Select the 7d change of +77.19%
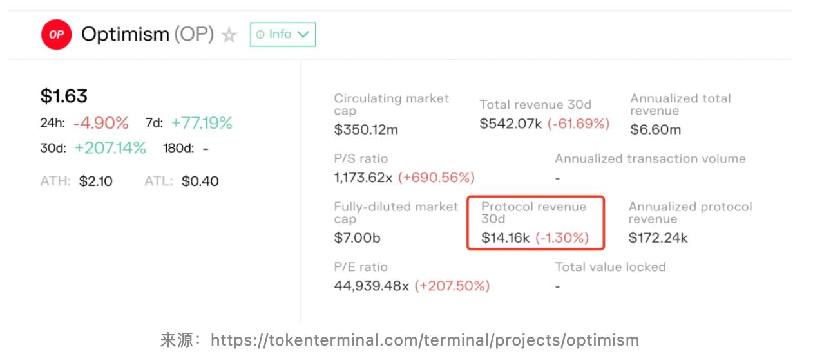The image size is (813, 363). pyautogui.click(x=202, y=123)
